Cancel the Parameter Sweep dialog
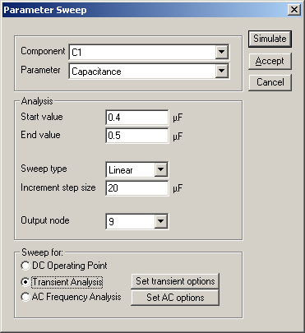305x333 pixels. click(270, 82)
